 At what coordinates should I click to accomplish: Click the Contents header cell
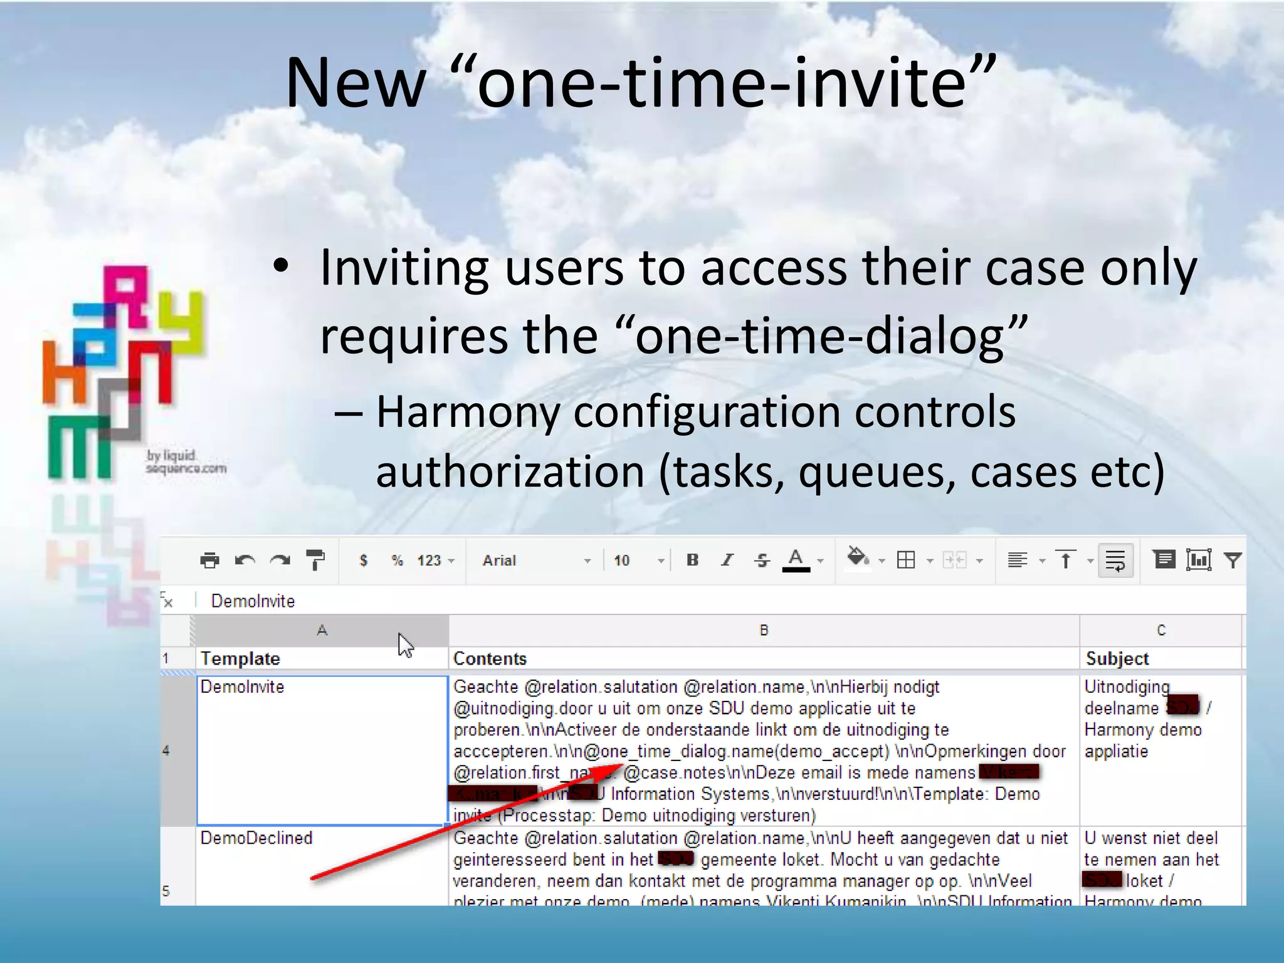(x=764, y=658)
